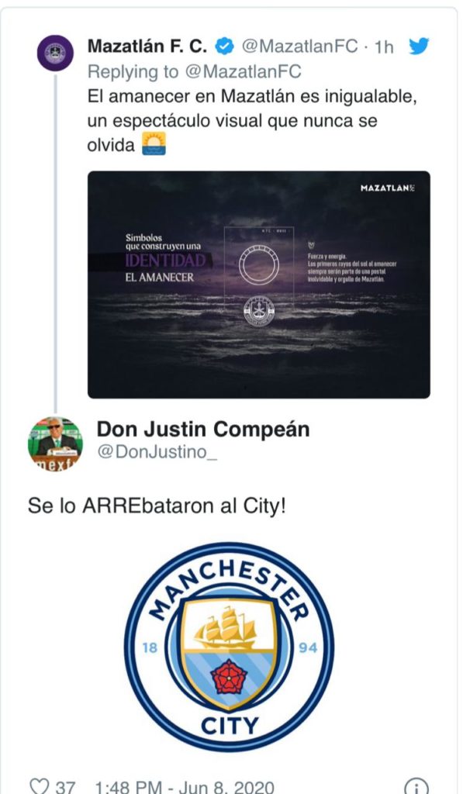Open the Don Justin Compeán name
463x794 pixels.
203,429
